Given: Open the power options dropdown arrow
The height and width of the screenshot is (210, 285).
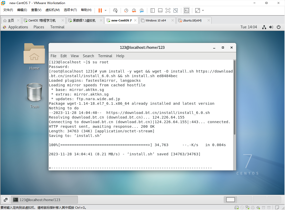Looking at the screenshot, I should tap(106, 10).
